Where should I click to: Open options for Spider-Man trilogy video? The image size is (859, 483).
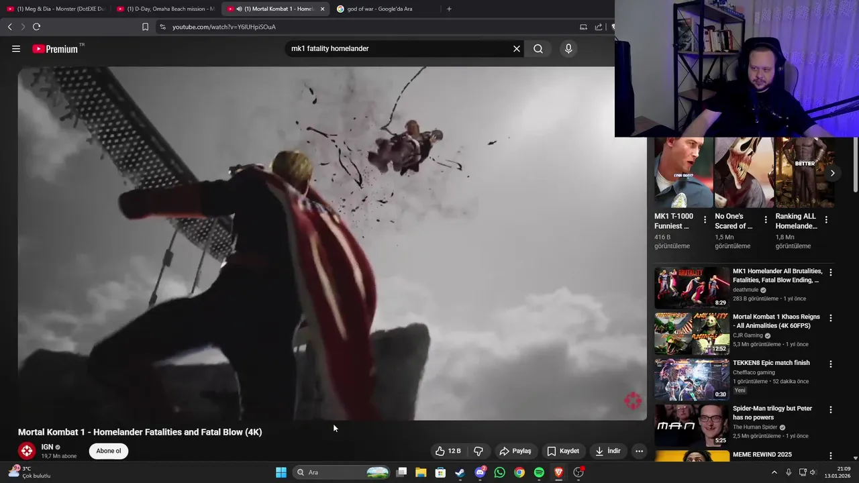point(831,409)
